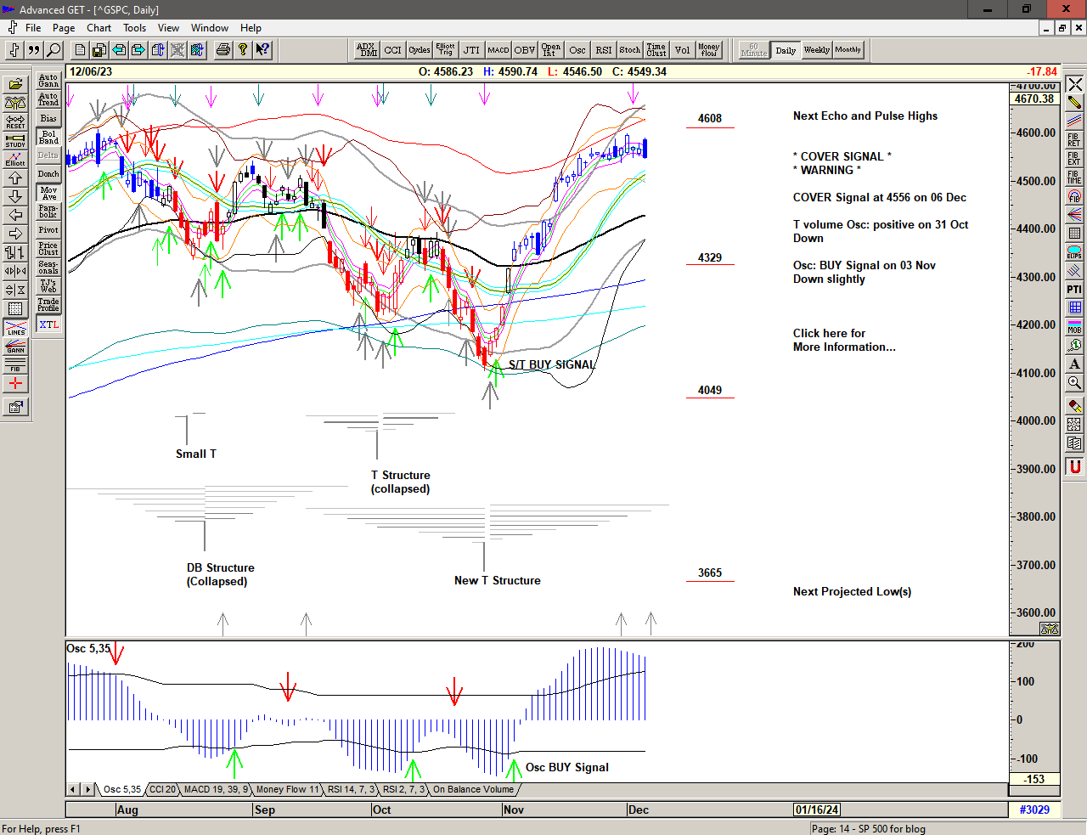Select the ELIPS ellipse tool
This screenshot has width=1087, height=835.
pyautogui.click(x=1074, y=252)
